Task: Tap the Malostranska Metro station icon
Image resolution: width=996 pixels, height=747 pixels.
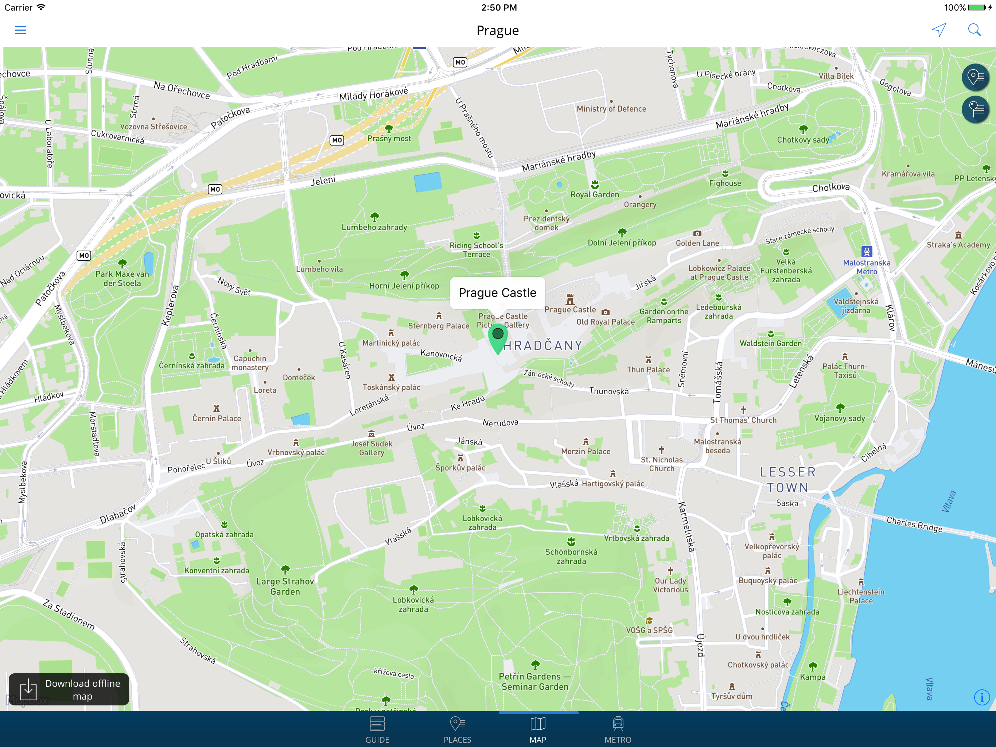Action: tap(867, 251)
